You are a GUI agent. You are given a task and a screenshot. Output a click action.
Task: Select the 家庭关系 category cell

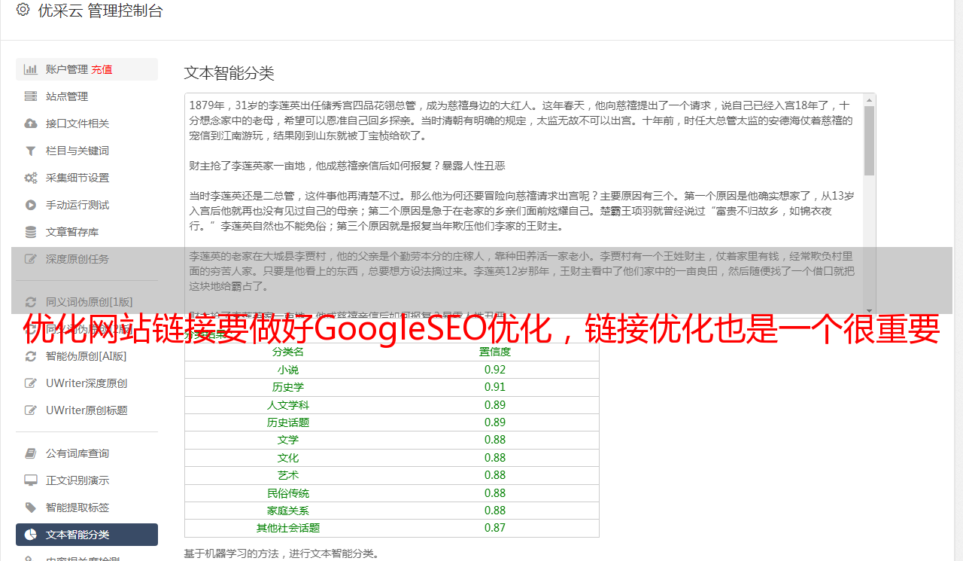click(288, 511)
